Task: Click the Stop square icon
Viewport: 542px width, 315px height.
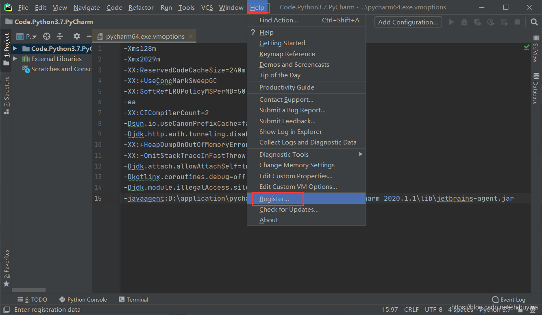Action: tap(517, 22)
